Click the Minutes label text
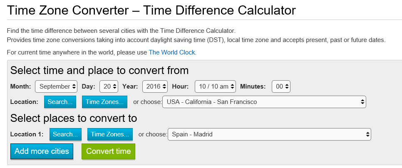This screenshot has height=168, width=402. point(253,86)
